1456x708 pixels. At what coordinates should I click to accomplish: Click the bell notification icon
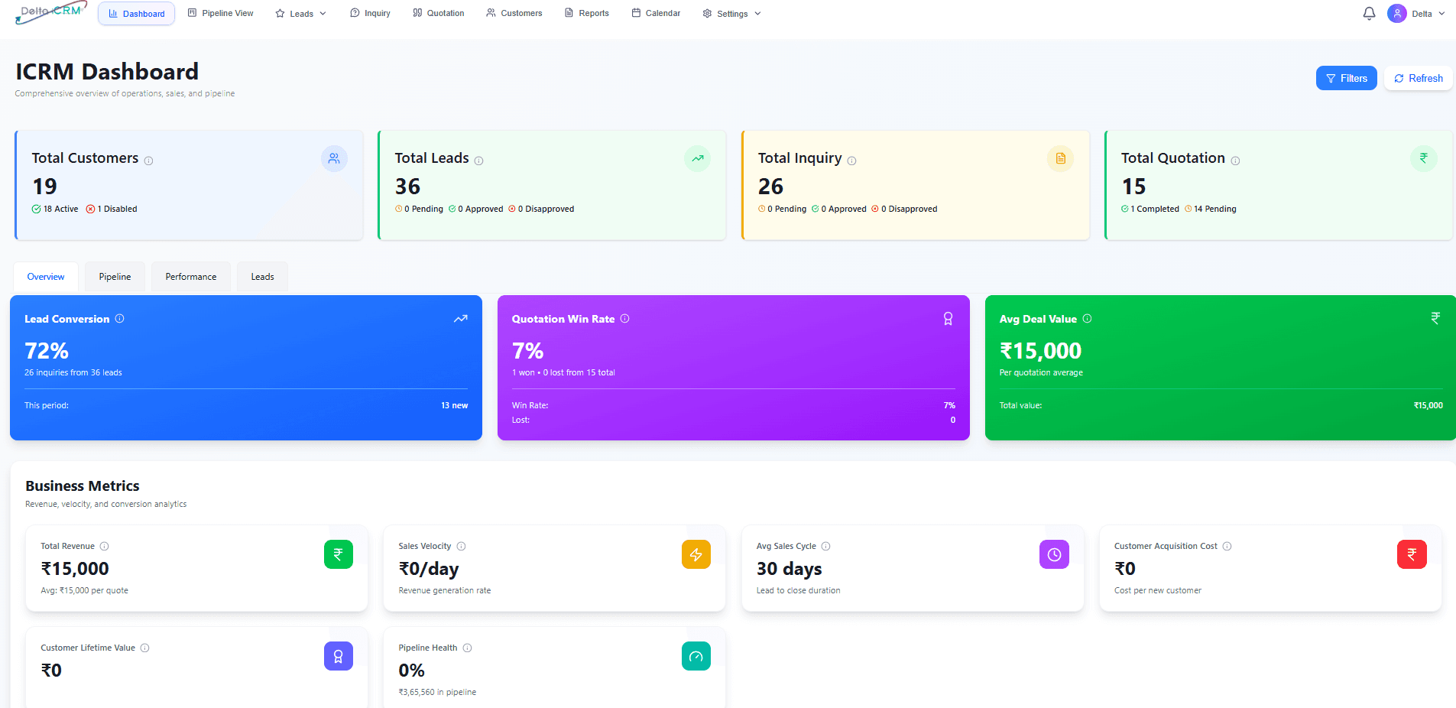tap(1368, 13)
